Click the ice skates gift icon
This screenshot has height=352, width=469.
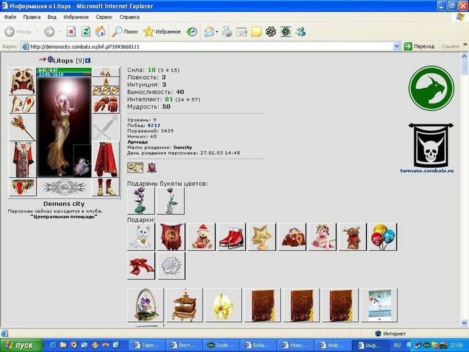232,237
